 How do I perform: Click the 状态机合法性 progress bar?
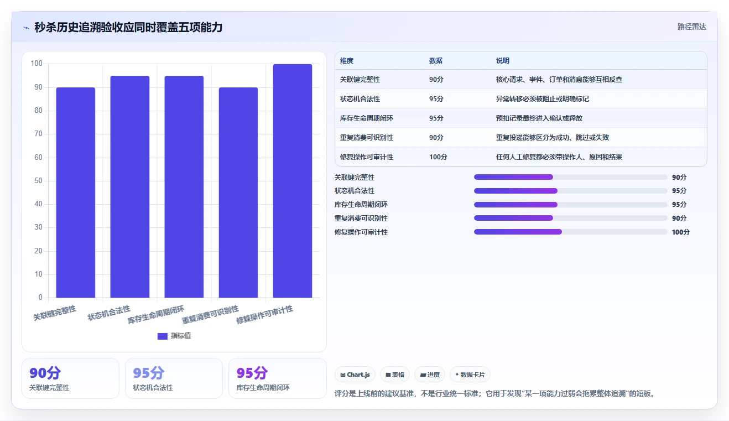coord(571,191)
